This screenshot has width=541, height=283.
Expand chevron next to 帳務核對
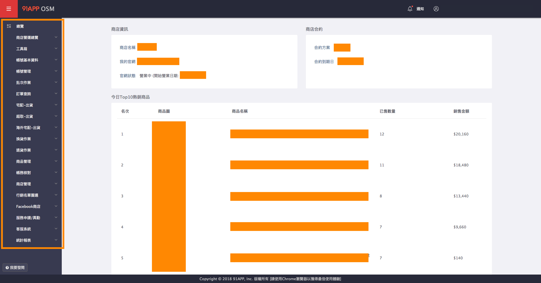(x=56, y=172)
